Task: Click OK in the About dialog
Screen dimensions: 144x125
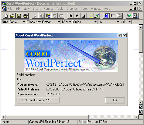Action: point(115,100)
